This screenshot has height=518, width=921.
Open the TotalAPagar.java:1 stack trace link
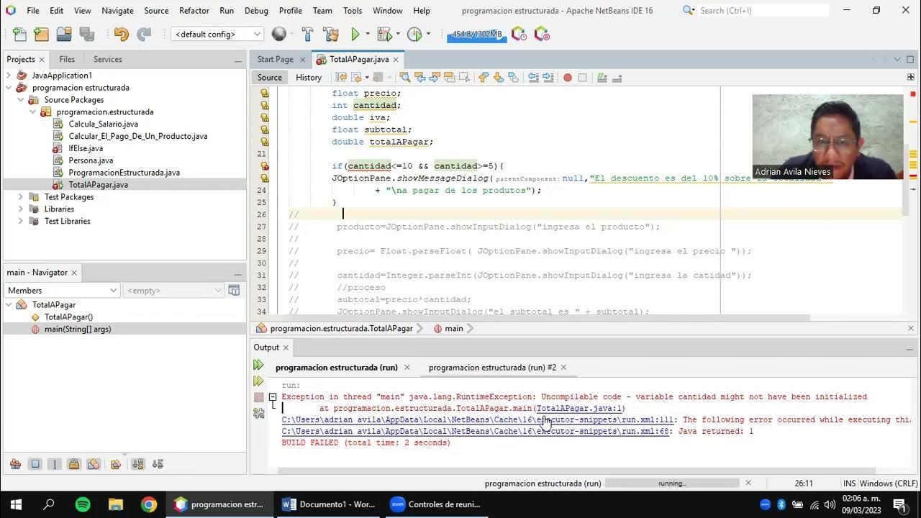[579, 409]
